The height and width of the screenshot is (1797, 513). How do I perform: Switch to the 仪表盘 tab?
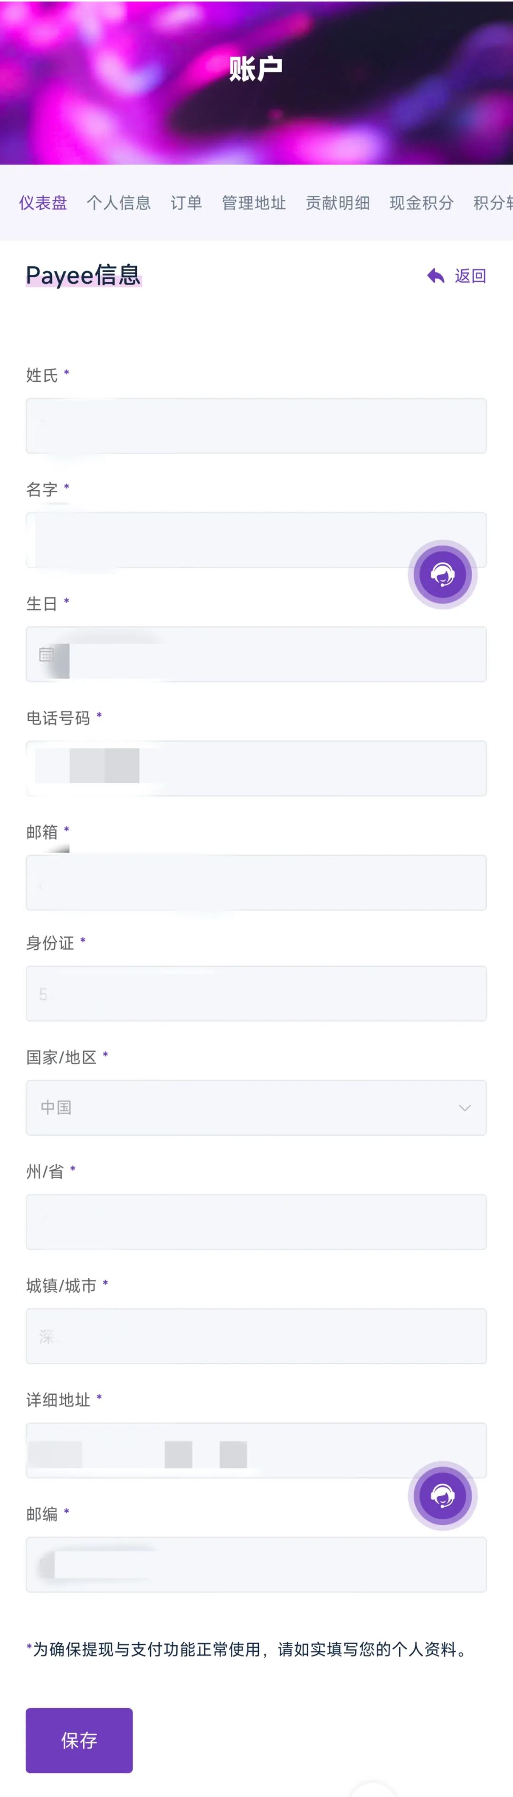(x=43, y=203)
